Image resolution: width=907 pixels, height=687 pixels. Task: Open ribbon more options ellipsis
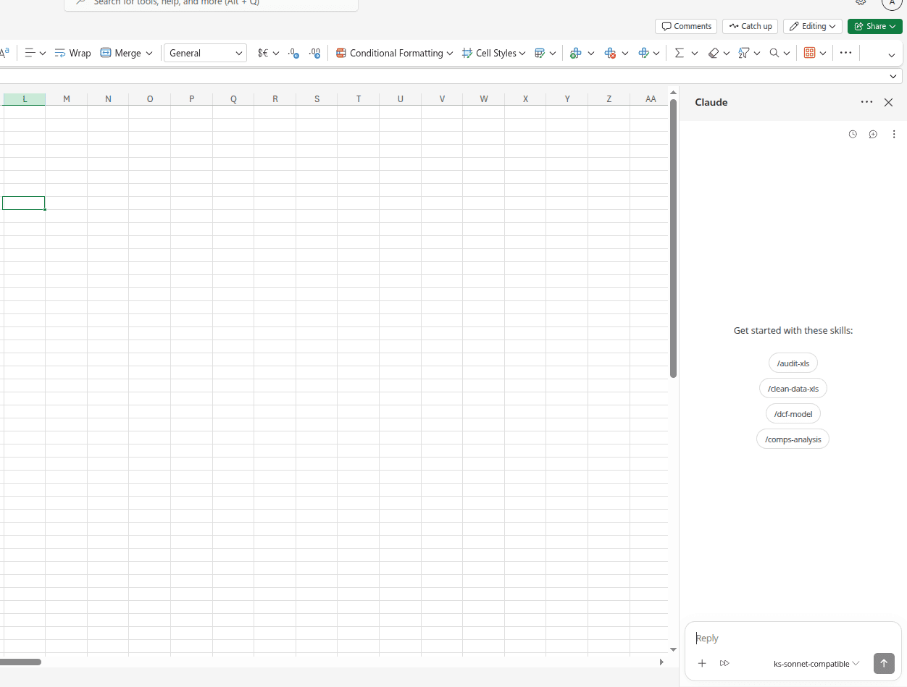[846, 53]
